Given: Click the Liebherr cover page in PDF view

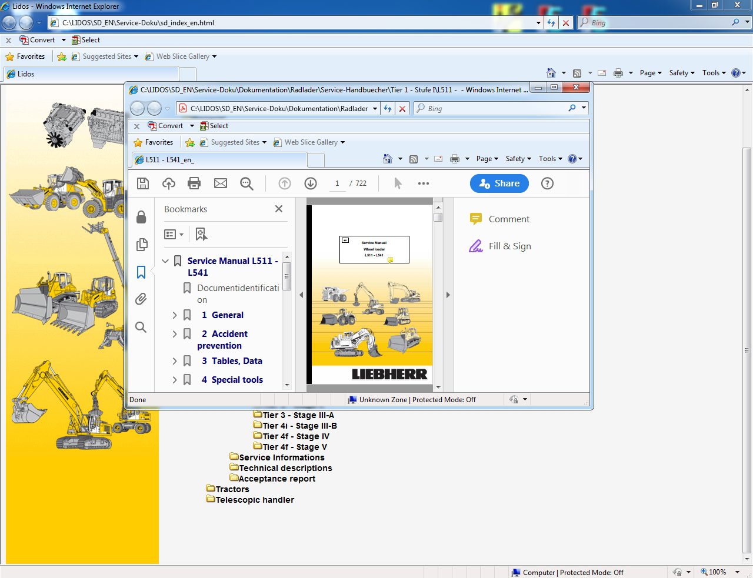Looking at the screenshot, I should (x=372, y=295).
